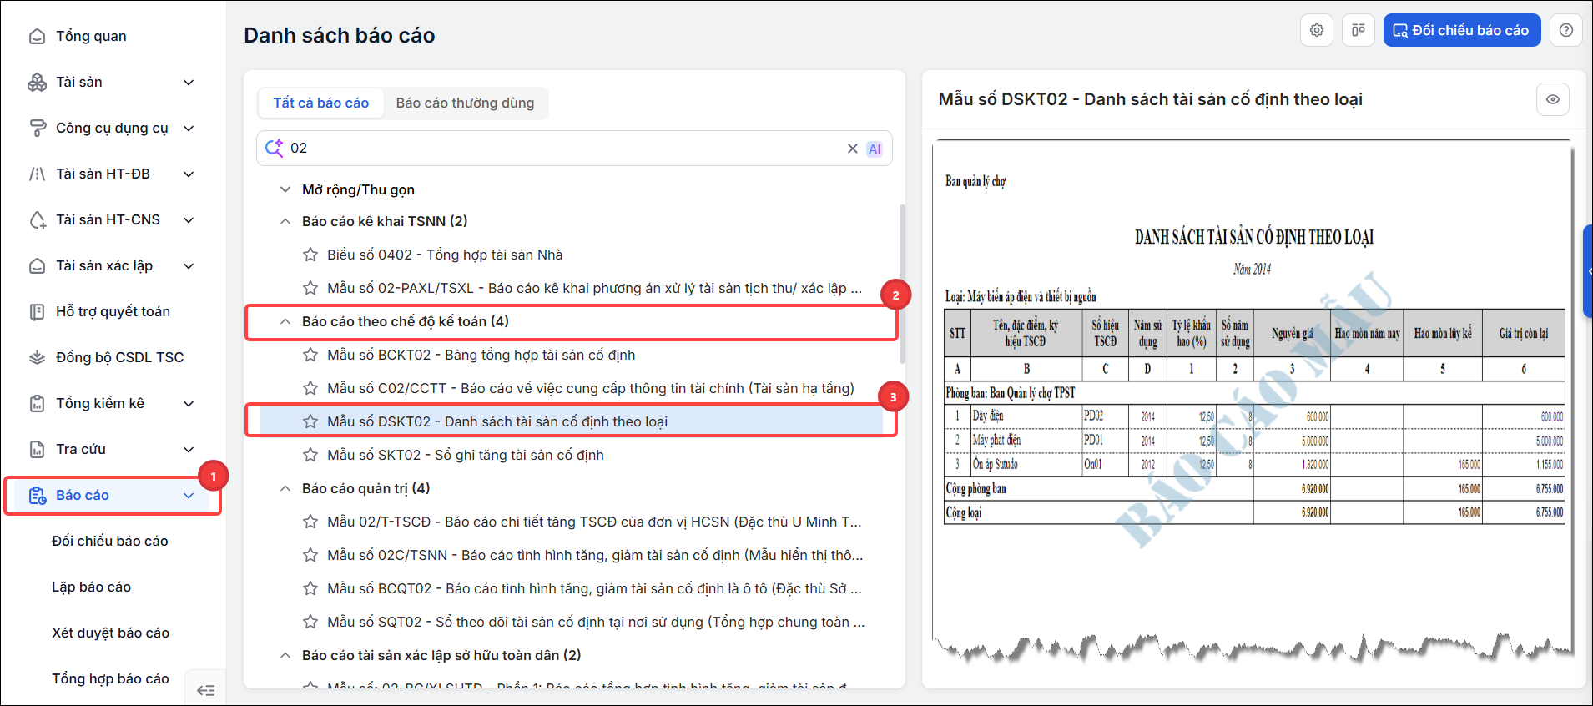Viewport: 1593px width, 706px height.
Task: Star Mẫu số SKT02 report
Action: click(x=310, y=455)
